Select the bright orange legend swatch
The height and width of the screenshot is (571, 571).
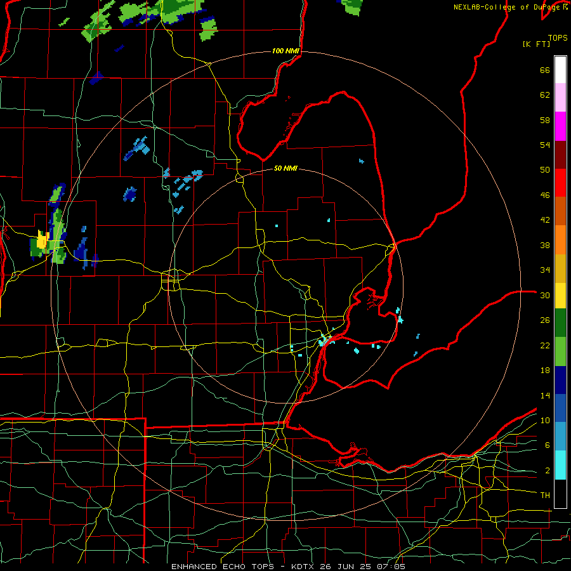(560, 240)
